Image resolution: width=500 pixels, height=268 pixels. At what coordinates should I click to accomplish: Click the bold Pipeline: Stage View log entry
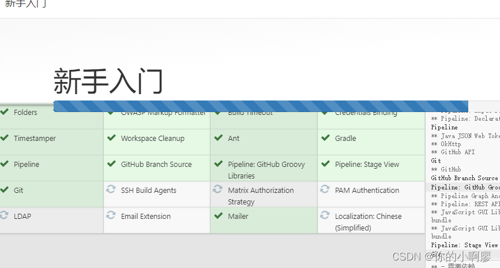point(464,245)
